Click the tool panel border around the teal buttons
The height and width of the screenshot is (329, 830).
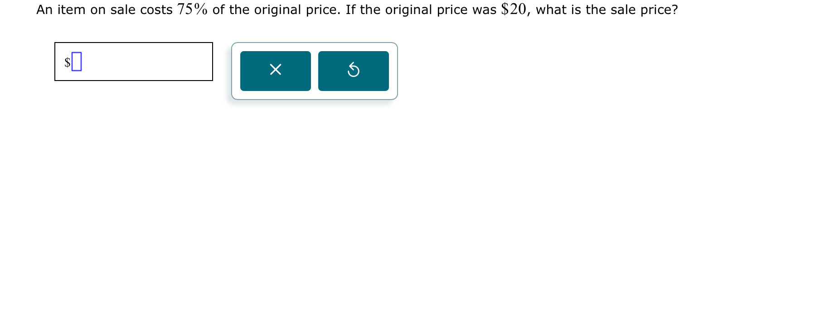[x=315, y=43]
